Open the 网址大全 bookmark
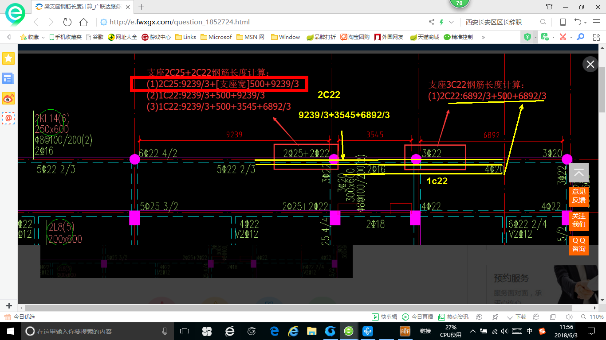This screenshot has width=606, height=340. pyautogui.click(x=123, y=37)
